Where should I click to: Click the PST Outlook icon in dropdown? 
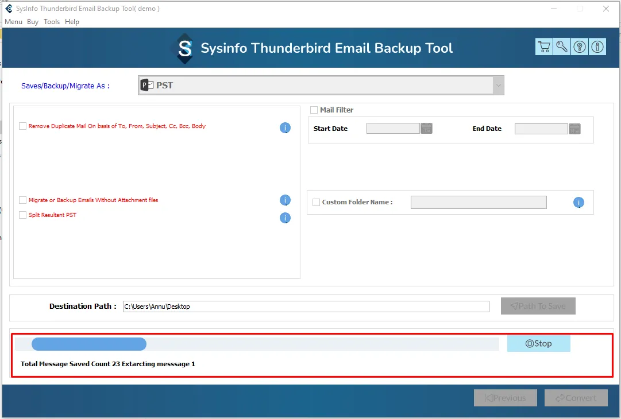147,85
